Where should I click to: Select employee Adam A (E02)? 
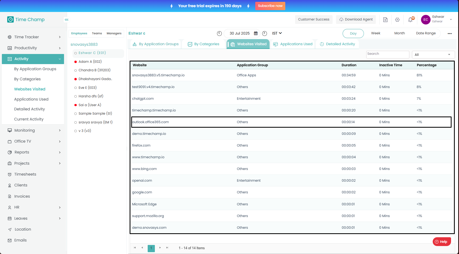(90, 62)
